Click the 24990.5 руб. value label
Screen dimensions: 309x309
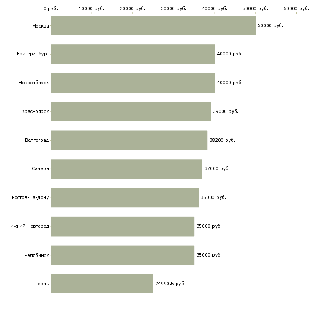170,284
